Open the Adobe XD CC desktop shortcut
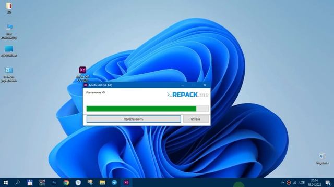The width and height of the screenshot is (334, 187). tap(82, 74)
